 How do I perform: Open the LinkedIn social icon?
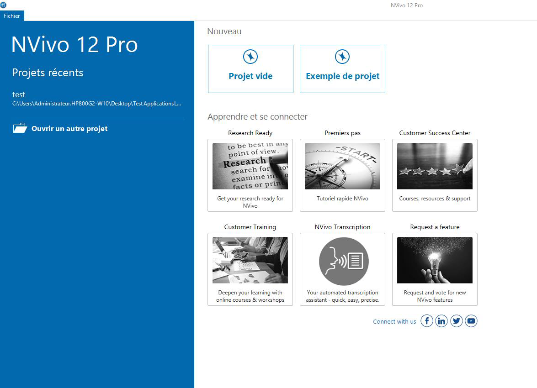click(441, 321)
